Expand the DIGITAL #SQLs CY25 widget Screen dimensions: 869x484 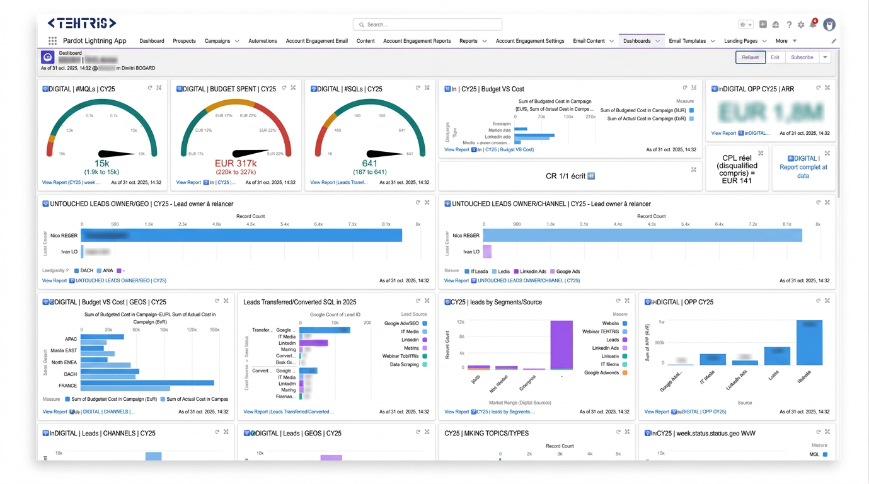427,88
